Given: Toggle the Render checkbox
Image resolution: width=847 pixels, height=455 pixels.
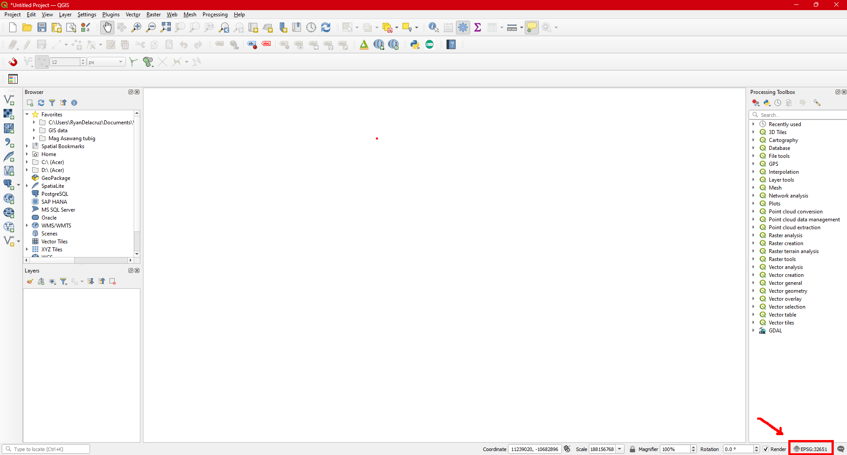Looking at the screenshot, I should click(766, 449).
